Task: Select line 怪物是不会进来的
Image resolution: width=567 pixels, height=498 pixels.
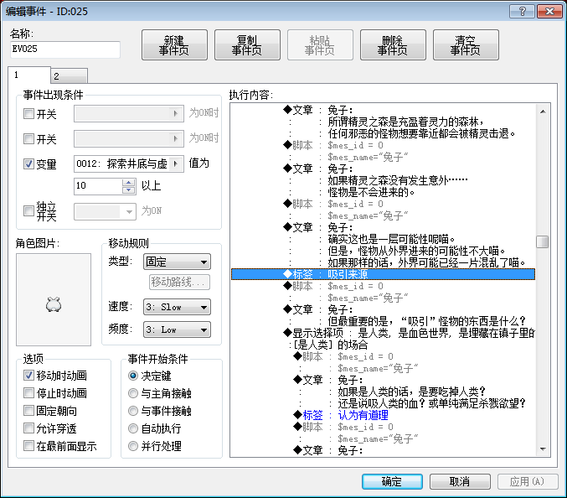Action: click(371, 192)
